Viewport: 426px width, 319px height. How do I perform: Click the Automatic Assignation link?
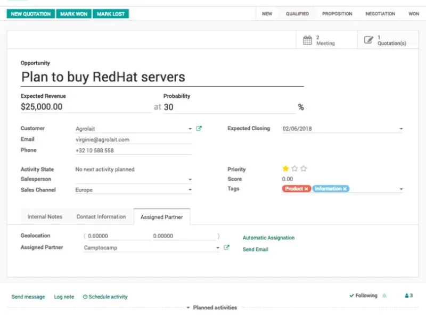click(268, 238)
